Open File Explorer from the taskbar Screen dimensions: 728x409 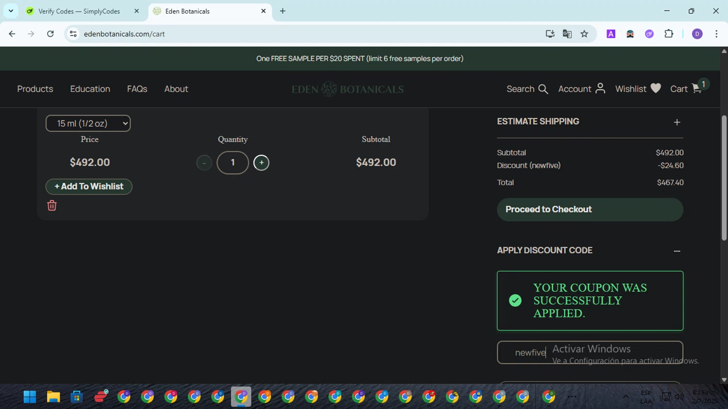point(53,397)
